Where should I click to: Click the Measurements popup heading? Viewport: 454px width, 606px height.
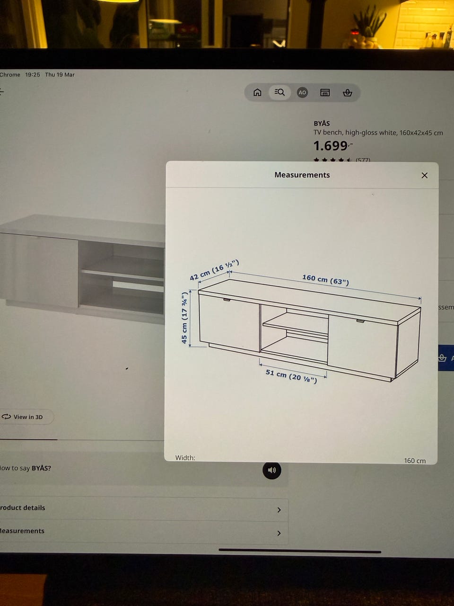click(x=302, y=175)
